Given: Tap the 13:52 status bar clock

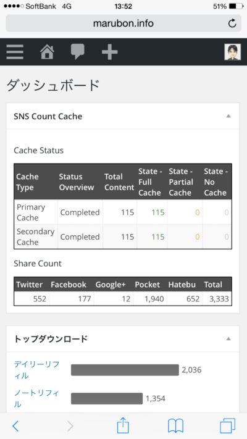Looking at the screenshot, I should 124,6.
